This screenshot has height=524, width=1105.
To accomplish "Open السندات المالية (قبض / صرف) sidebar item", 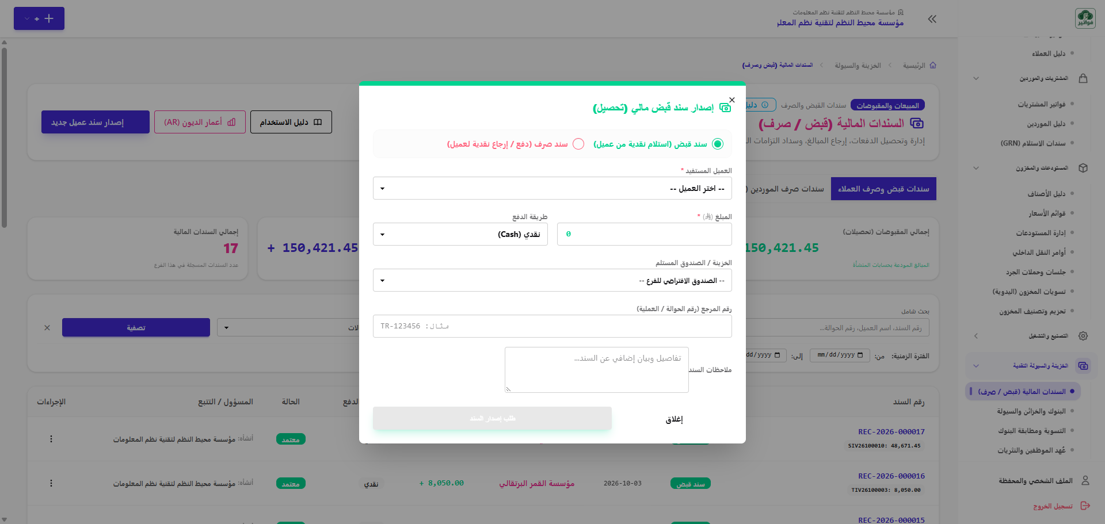I will (1023, 392).
